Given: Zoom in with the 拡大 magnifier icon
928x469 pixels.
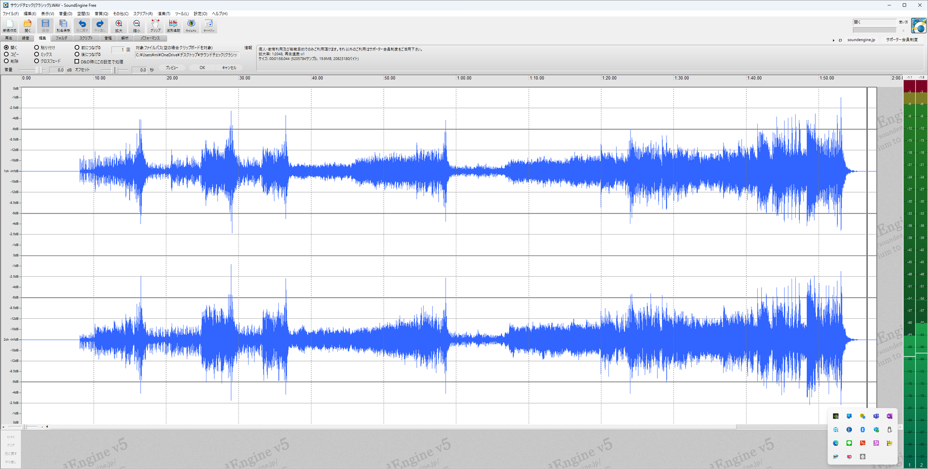Looking at the screenshot, I should pos(119,26).
